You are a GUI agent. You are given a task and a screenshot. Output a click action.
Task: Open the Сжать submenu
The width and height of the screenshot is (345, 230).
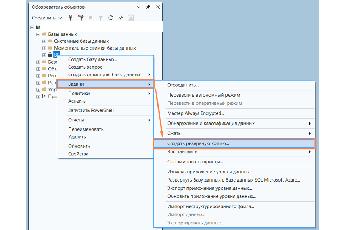(234, 134)
